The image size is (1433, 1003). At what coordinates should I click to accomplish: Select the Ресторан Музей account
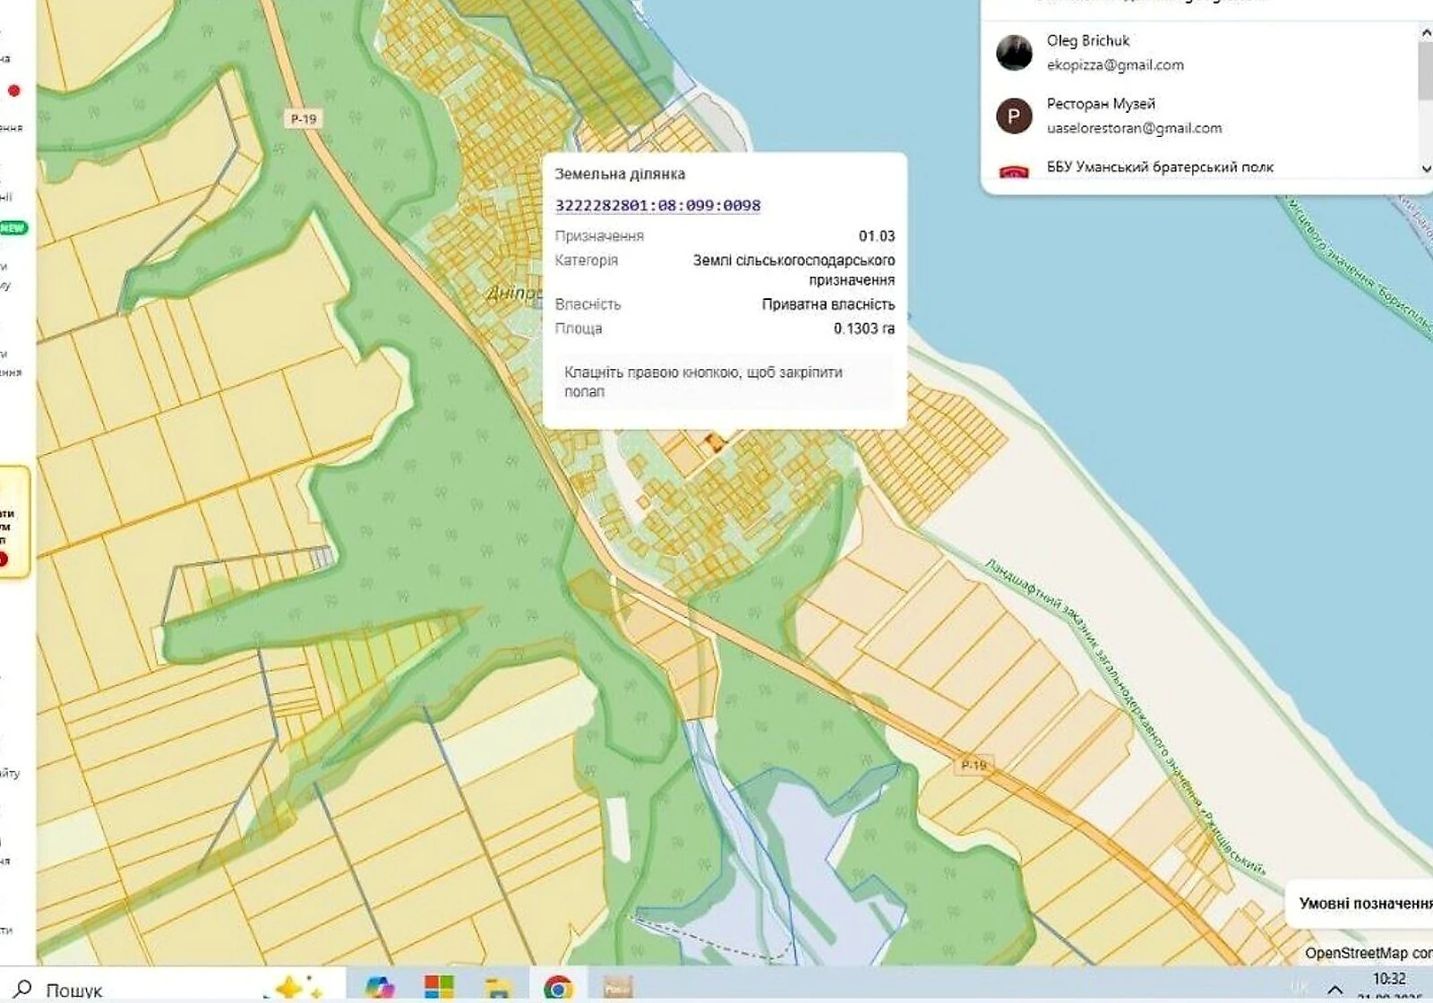(x=1200, y=116)
